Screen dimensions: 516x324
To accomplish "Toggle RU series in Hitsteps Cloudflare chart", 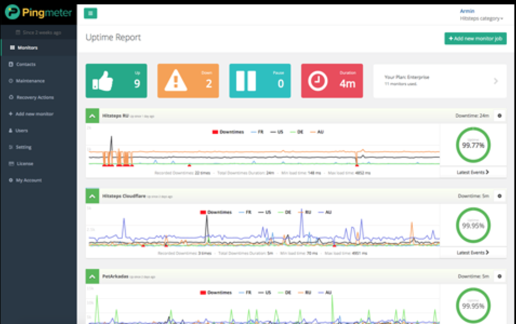I will pos(305,212).
